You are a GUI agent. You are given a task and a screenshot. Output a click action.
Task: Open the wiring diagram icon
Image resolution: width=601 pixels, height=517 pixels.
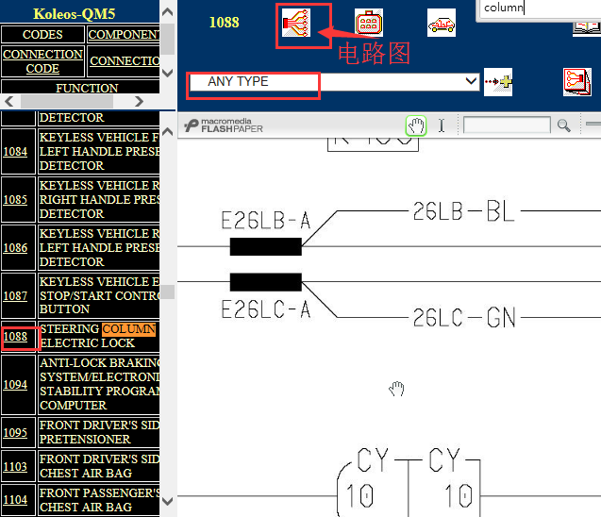point(296,23)
